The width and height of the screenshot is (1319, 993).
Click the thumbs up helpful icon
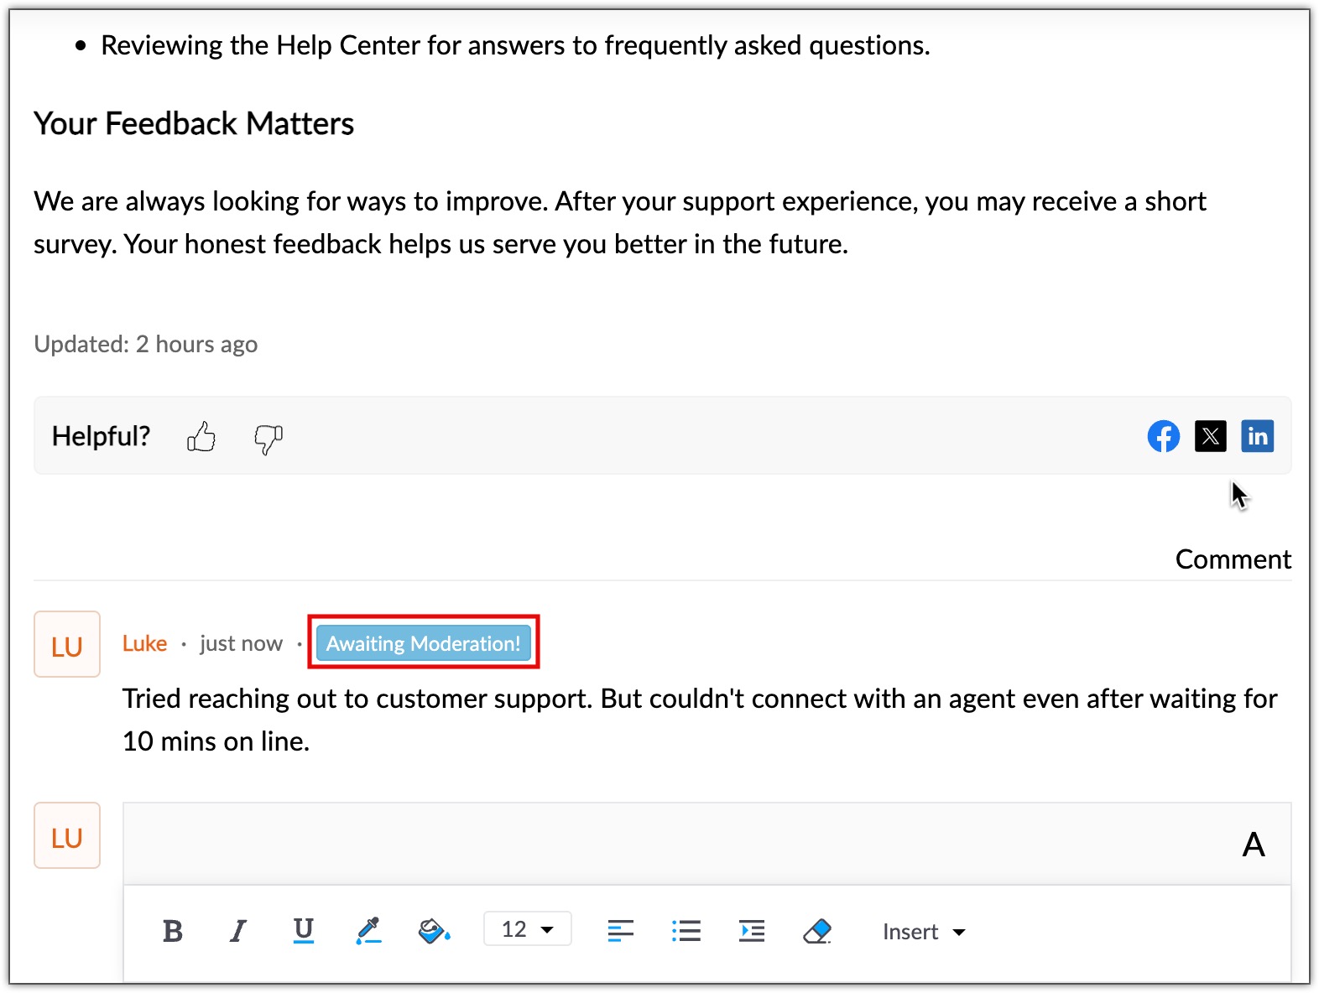click(201, 437)
